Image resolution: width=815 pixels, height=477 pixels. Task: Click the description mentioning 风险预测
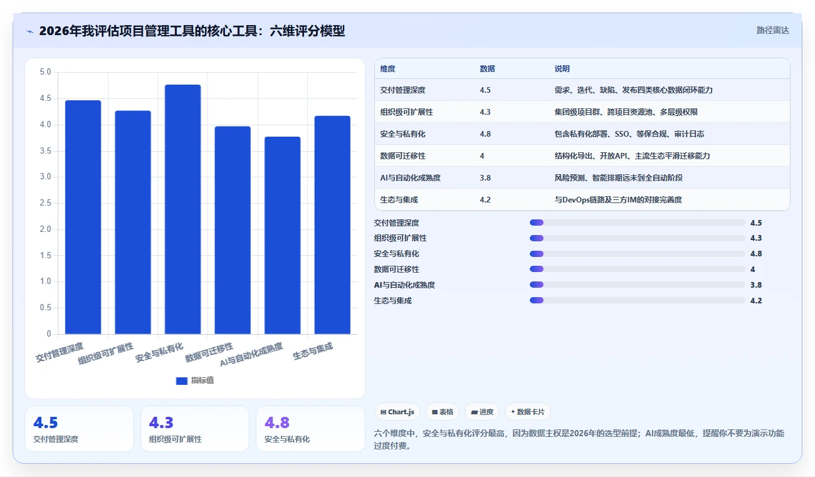coord(618,178)
